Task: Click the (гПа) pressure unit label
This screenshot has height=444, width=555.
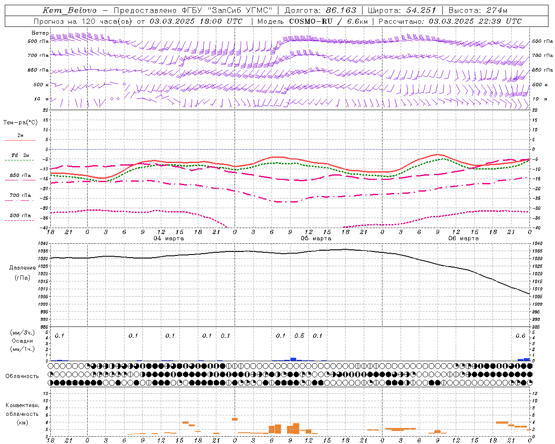Action: [x=23, y=278]
